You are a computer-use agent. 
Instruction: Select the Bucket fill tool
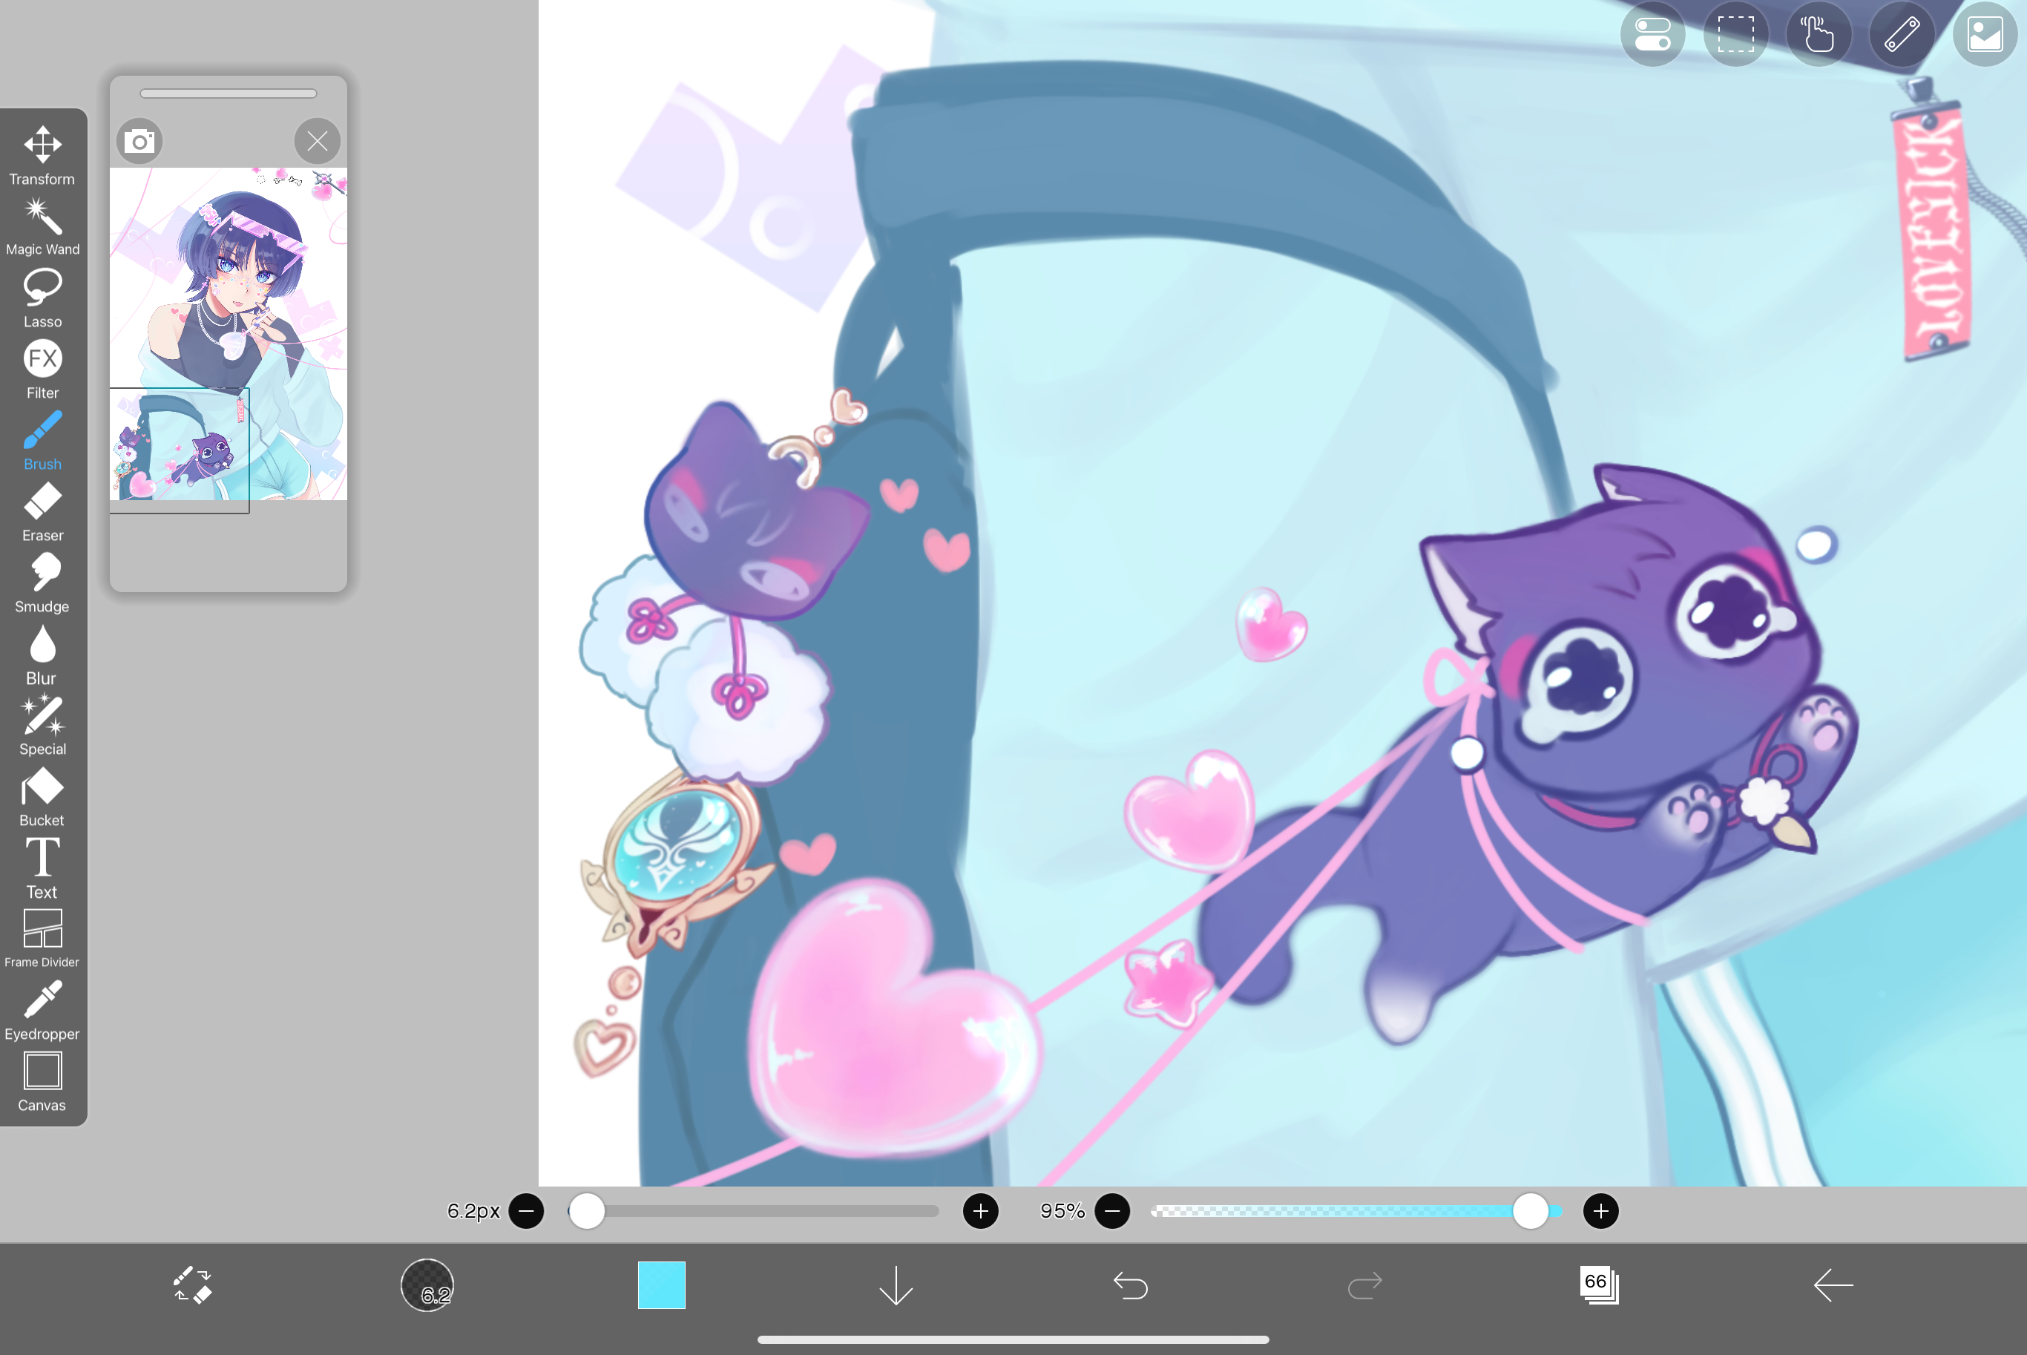[42, 793]
